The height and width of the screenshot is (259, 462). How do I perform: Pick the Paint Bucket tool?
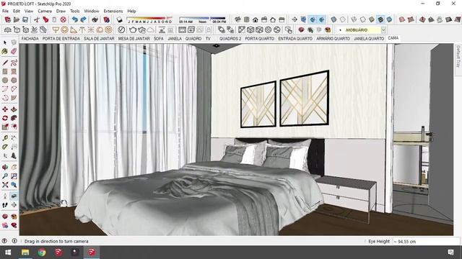(x=5, y=51)
